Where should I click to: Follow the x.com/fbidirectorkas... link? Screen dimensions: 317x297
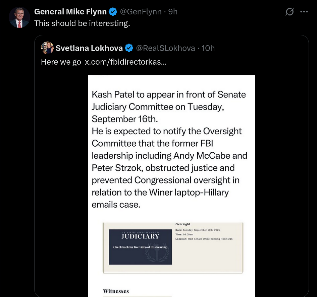pos(125,62)
